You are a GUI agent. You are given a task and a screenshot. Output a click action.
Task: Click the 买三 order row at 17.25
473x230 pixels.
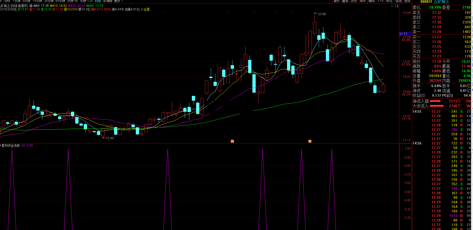(441, 47)
